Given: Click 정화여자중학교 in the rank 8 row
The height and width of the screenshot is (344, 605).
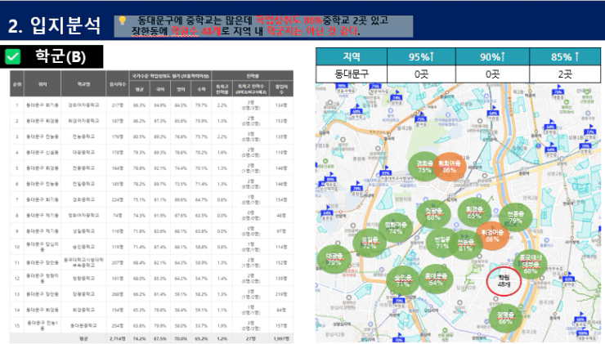Looking at the screenshot, I should tap(83, 215).
